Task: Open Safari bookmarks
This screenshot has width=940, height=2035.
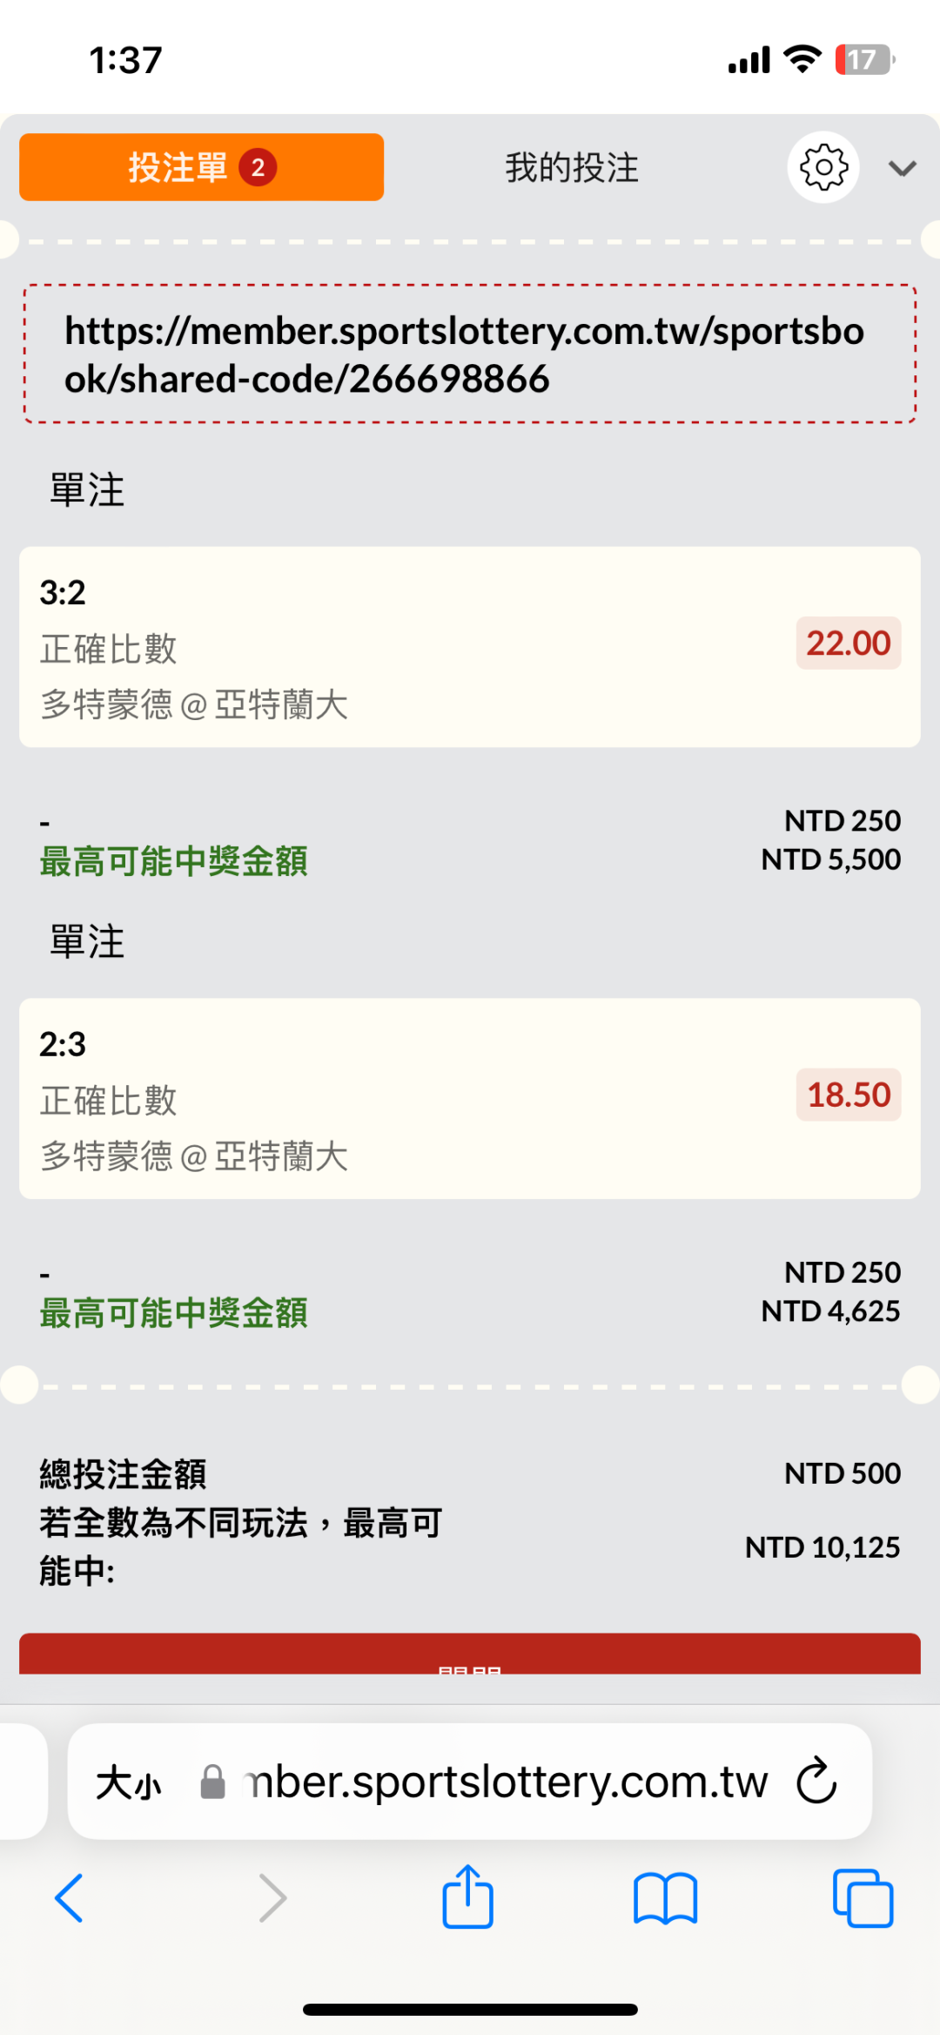Action: 665,1897
